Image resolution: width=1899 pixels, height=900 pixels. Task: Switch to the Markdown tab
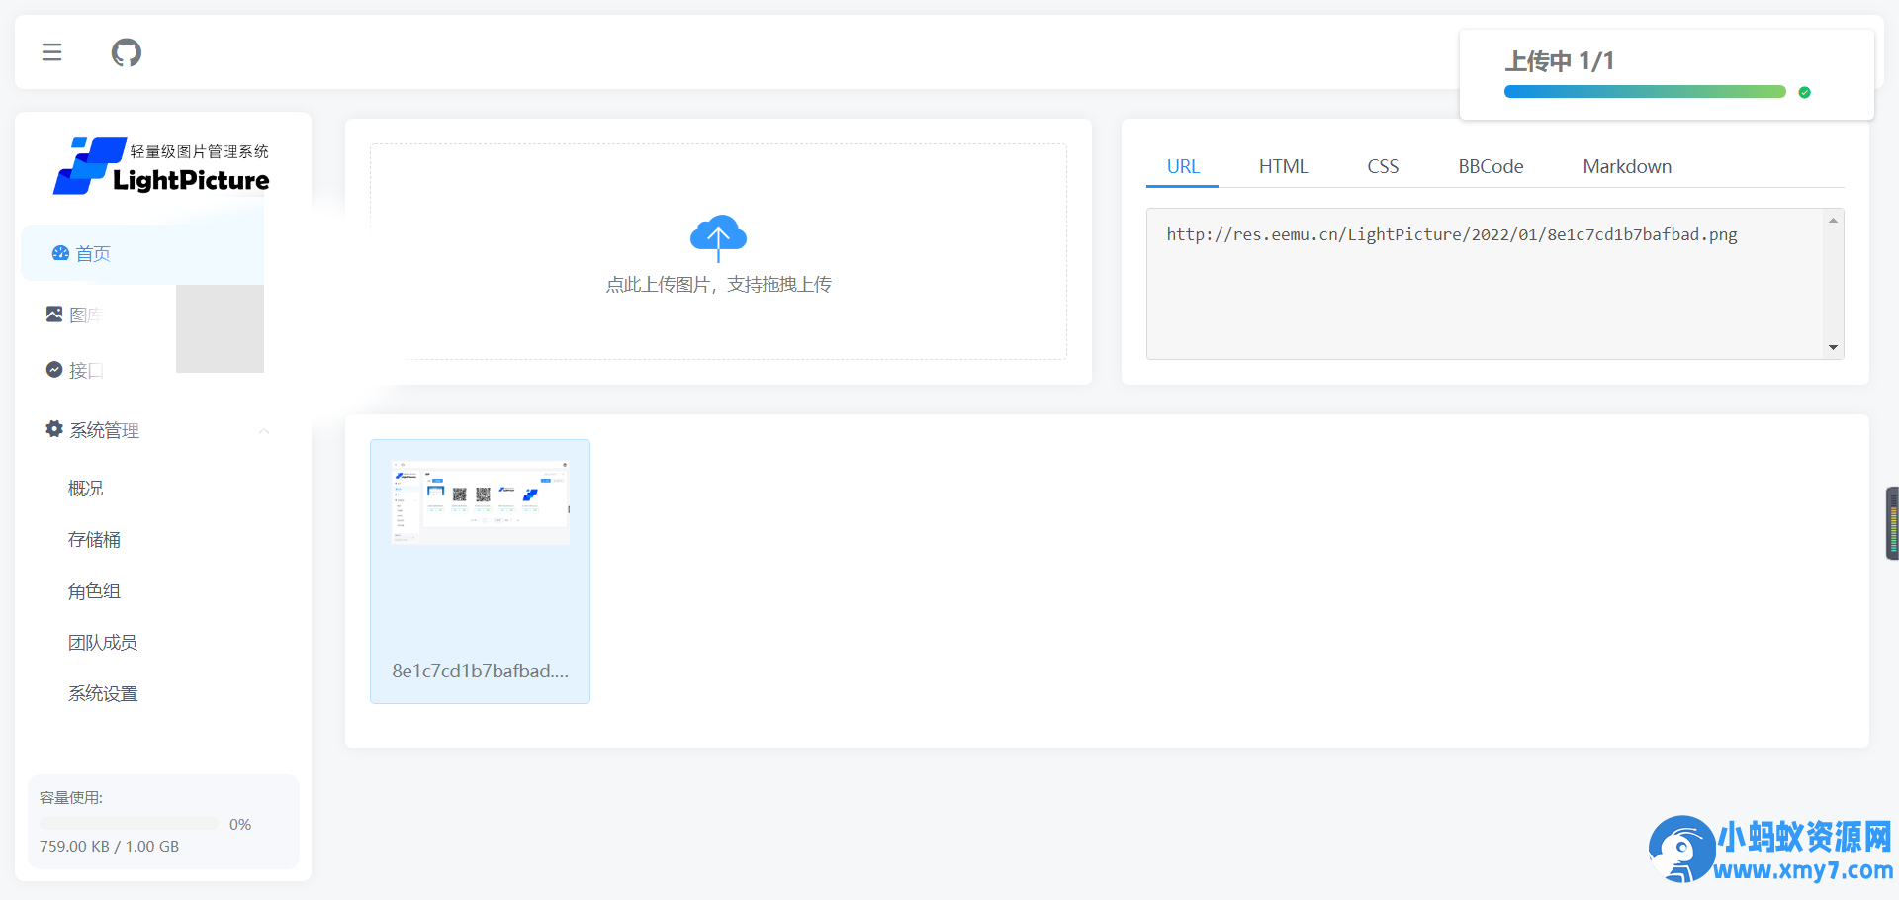(1626, 166)
